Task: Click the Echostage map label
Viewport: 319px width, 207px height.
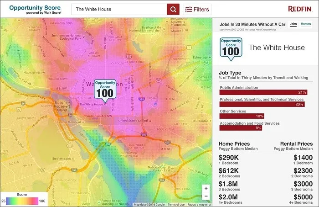Action: point(200,58)
